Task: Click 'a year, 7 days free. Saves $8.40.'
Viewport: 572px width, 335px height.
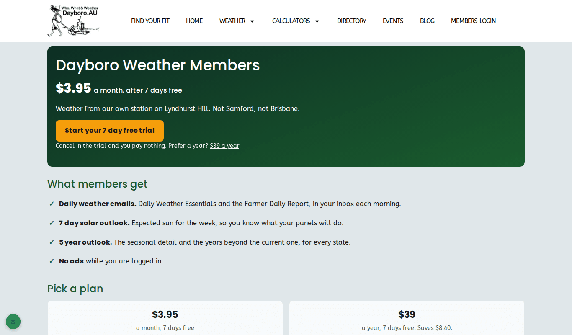Action: tap(407, 328)
